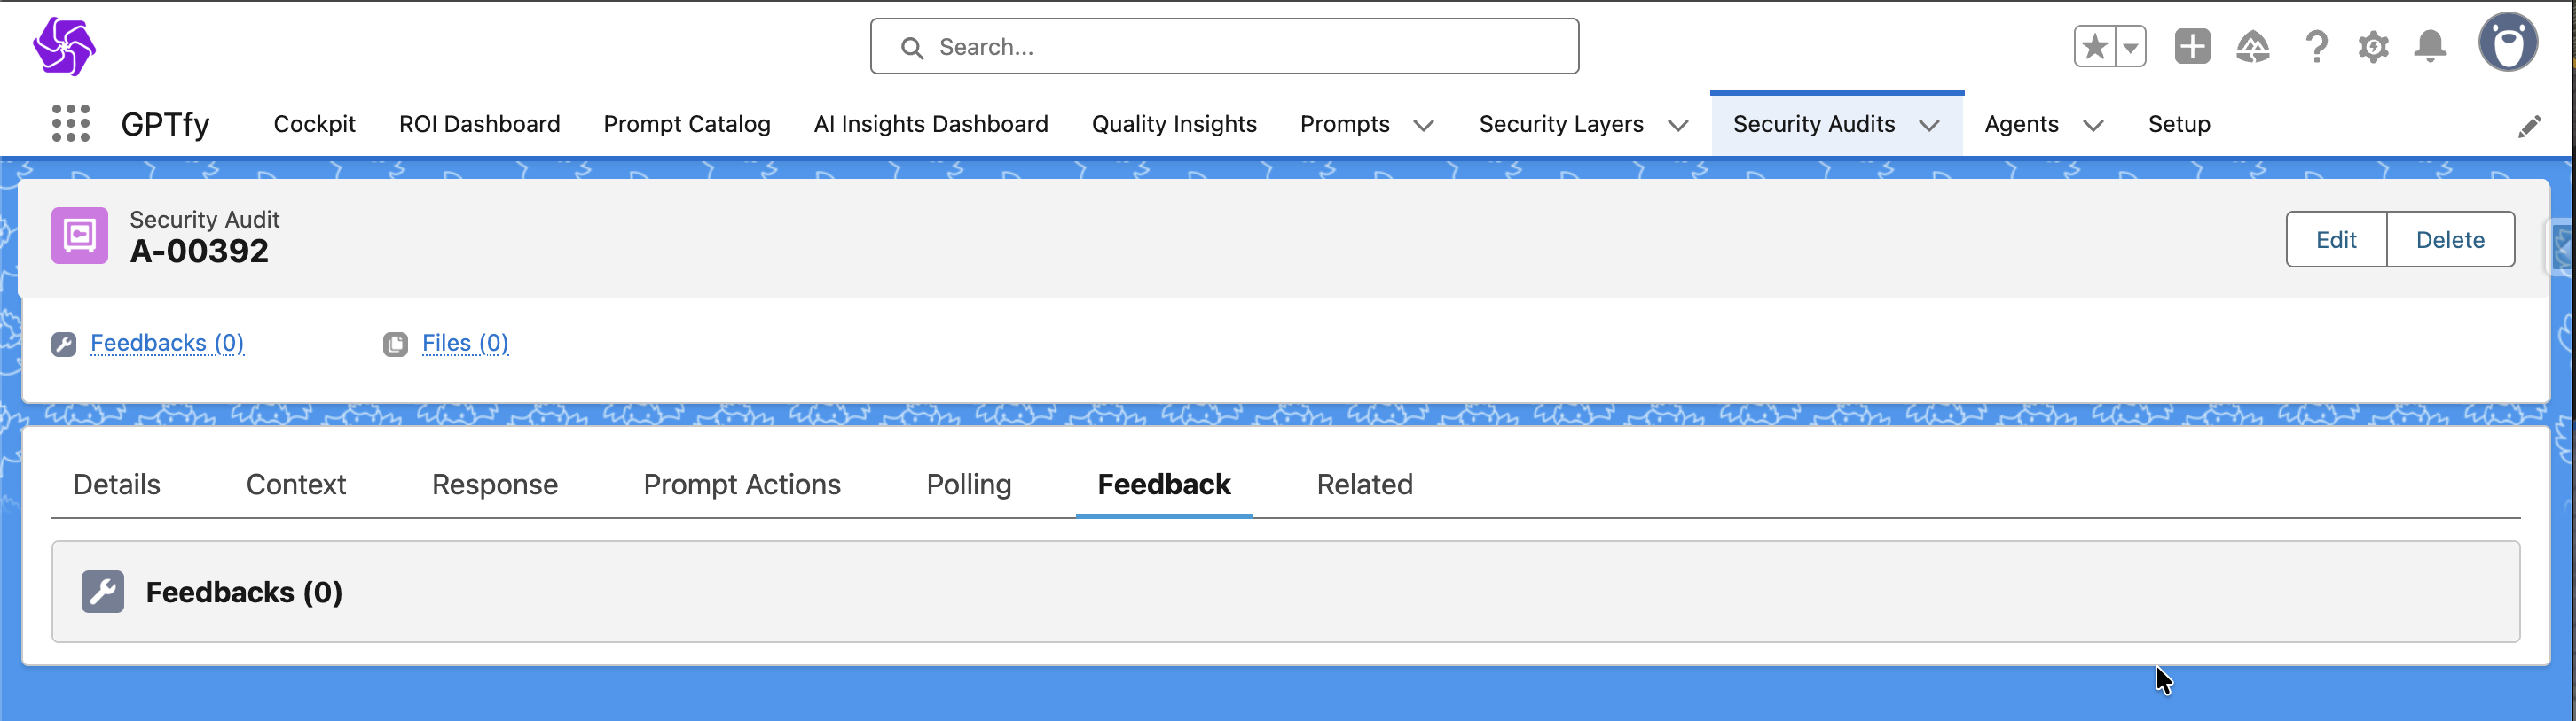Expand the Agents tab dropdown chevron
The image size is (2576, 721).
click(x=2093, y=126)
